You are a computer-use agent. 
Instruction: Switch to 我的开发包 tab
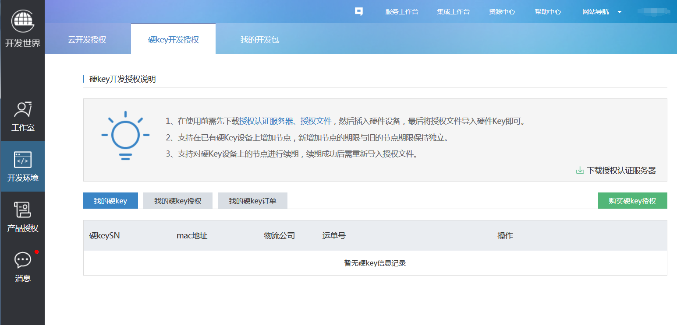point(260,39)
